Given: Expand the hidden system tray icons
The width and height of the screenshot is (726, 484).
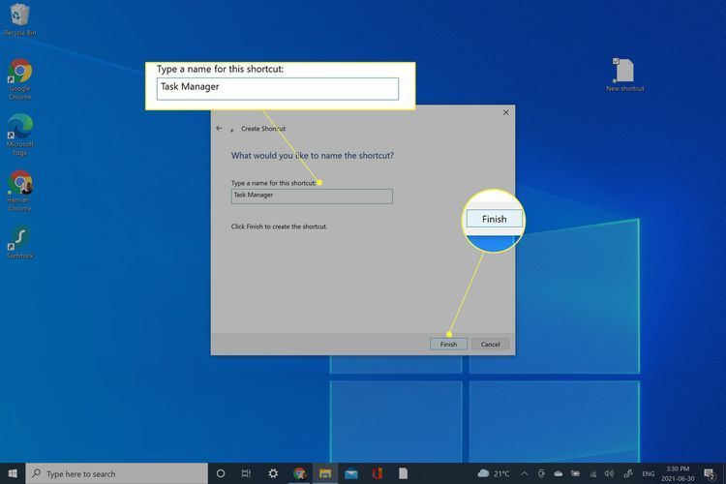Looking at the screenshot, I should pyautogui.click(x=524, y=473).
